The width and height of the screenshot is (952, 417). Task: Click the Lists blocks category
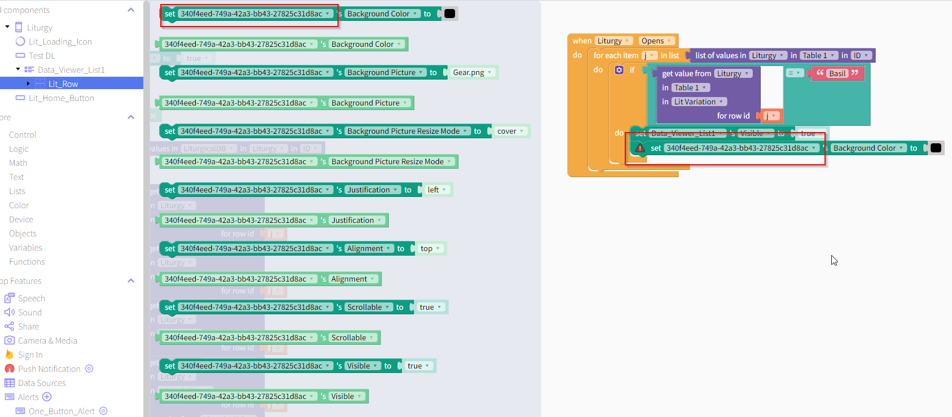[x=17, y=191]
